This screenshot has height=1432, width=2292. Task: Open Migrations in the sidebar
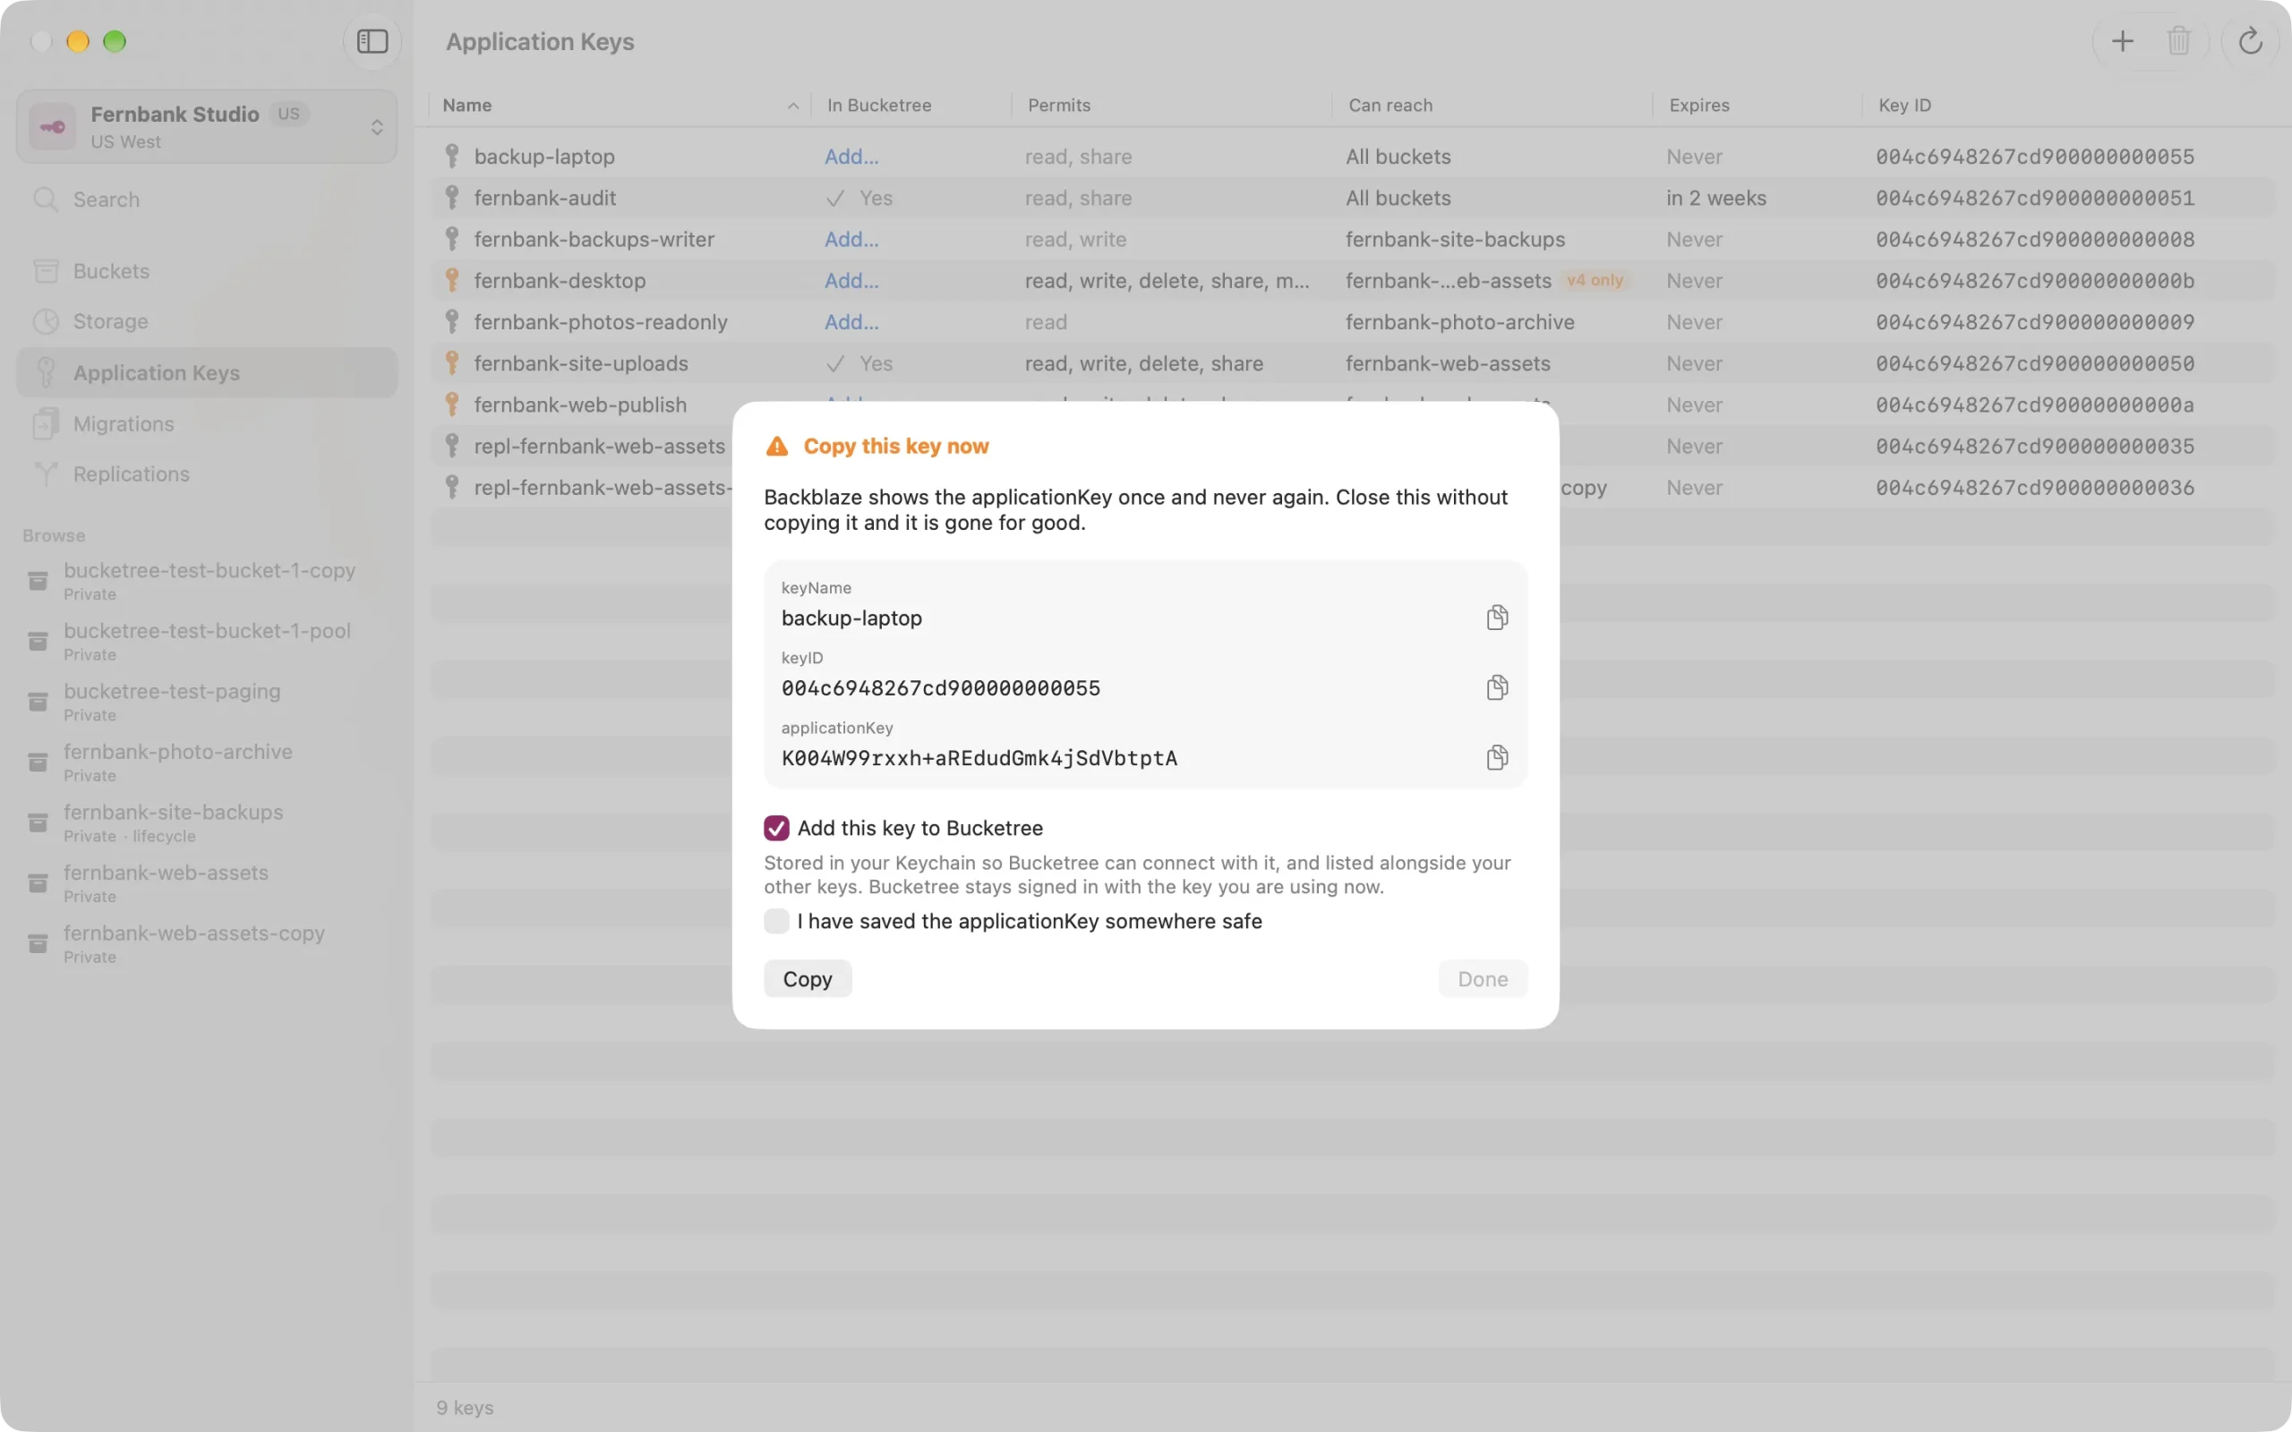[207, 424]
